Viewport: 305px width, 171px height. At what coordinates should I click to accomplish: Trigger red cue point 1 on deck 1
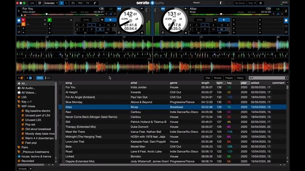coord(23,20)
